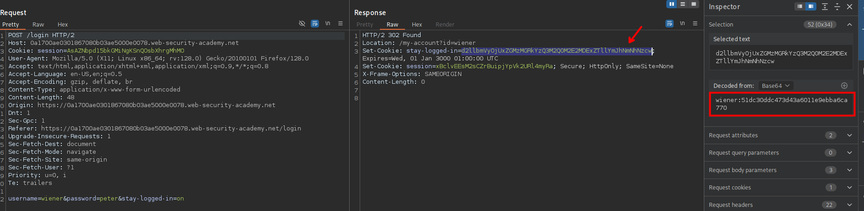Expand Request attributes section

click(x=849, y=135)
